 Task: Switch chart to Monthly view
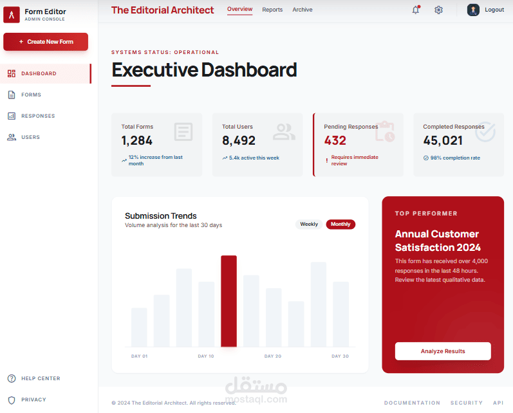(340, 225)
